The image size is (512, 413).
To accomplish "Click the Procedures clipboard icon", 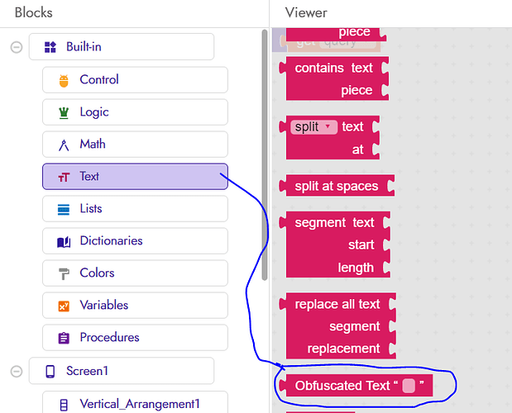I will 64,338.
